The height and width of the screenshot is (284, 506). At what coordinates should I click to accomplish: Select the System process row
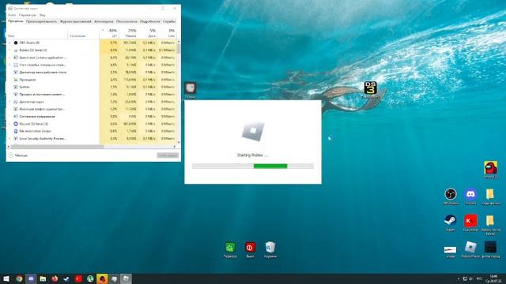pyautogui.click(x=92, y=87)
